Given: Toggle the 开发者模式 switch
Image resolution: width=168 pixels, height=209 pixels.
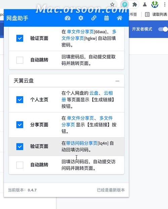Looking at the screenshot, I should coord(163,29).
